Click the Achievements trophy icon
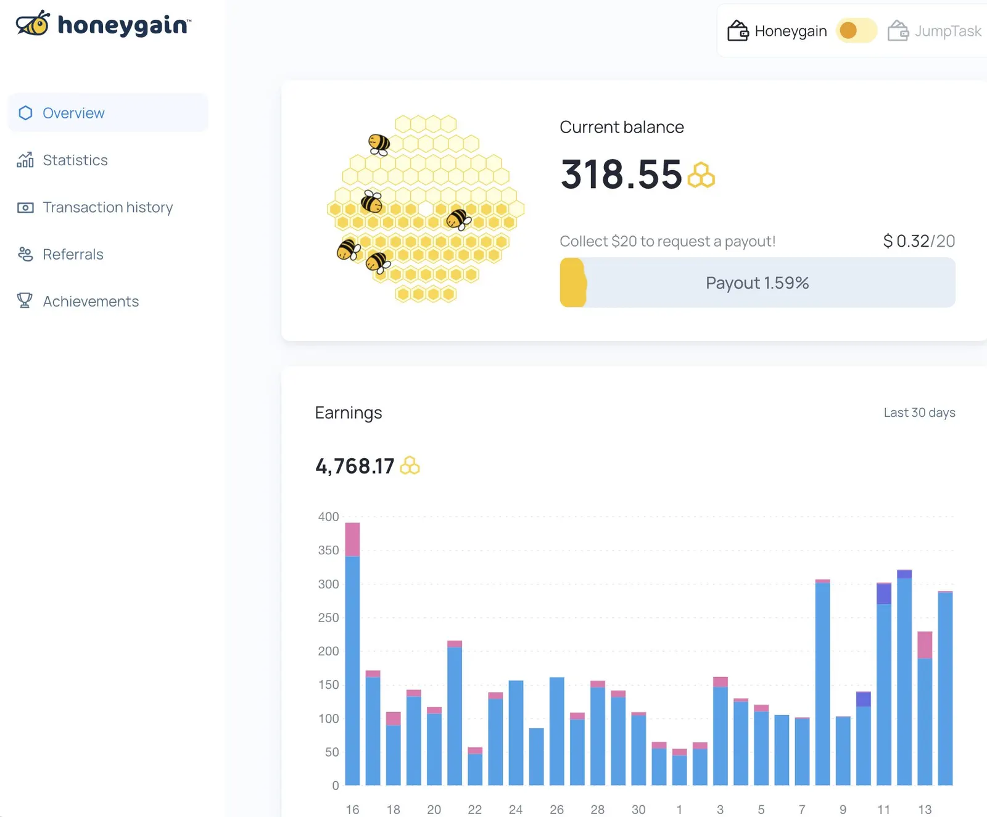This screenshot has height=817, width=987. 25,300
